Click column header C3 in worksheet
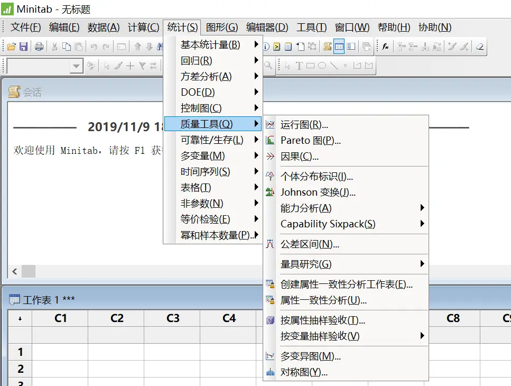 (x=172, y=318)
